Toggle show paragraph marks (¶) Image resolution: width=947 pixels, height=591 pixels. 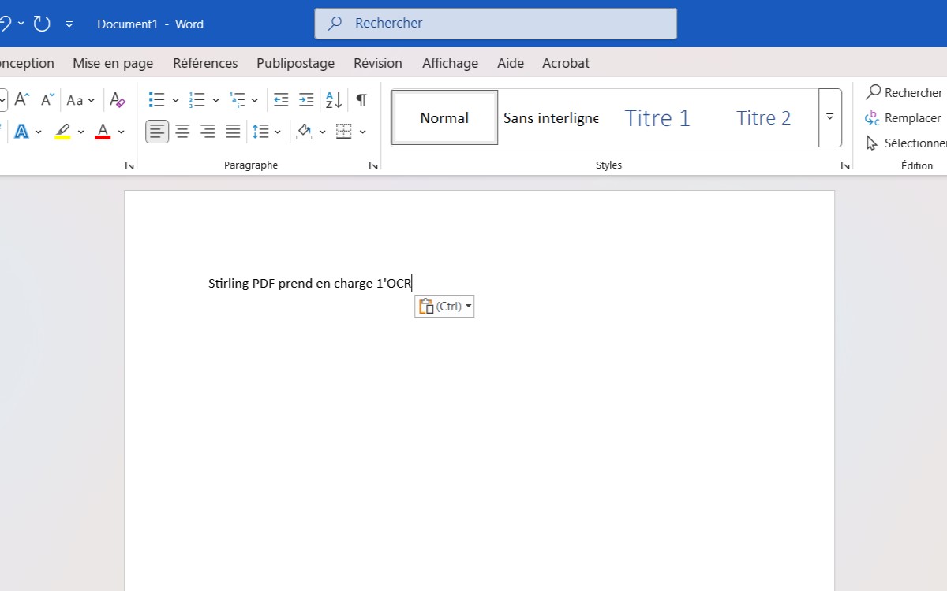[361, 100]
